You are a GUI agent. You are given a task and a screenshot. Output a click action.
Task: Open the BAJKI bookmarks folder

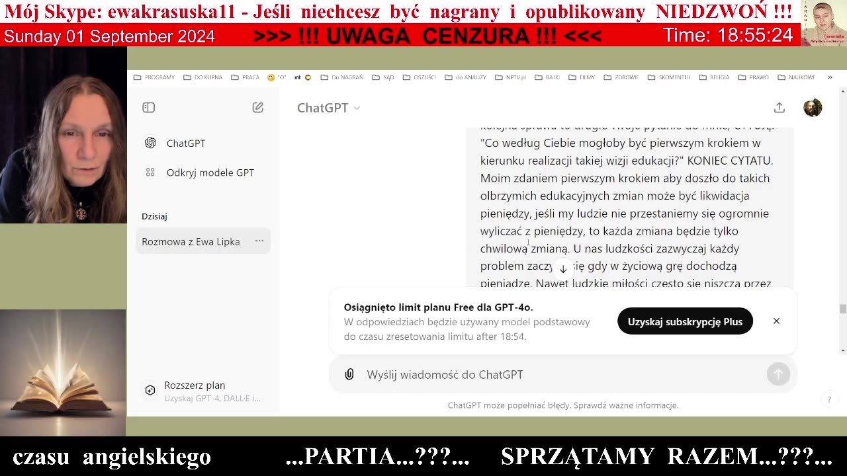pyautogui.click(x=547, y=77)
